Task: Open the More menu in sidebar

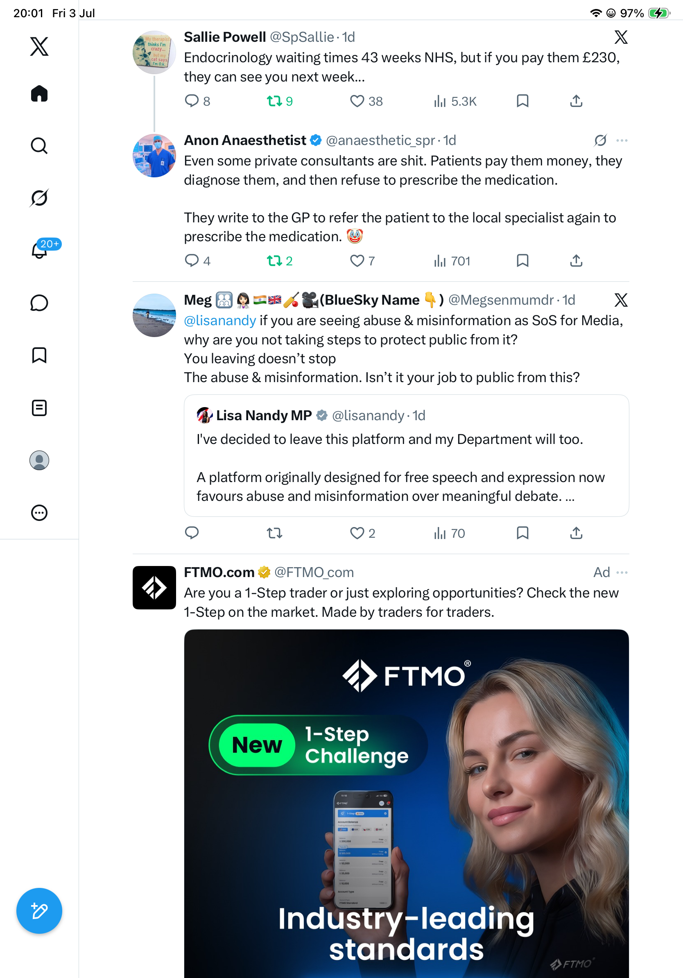Action: (x=39, y=512)
